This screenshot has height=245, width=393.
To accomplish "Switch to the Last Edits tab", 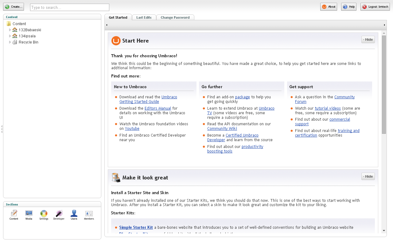I will (x=144, y=17).
